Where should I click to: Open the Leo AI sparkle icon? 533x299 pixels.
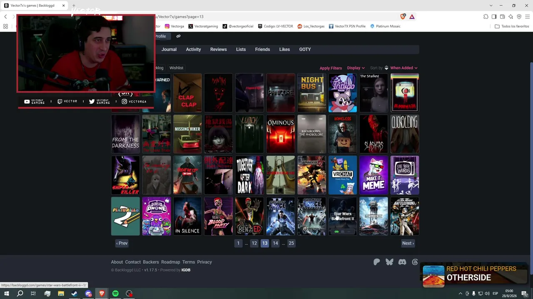pos(511,17)
